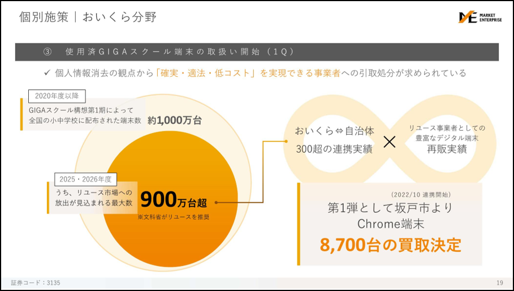Viewport: 514px width, 291px height.
Task: Click the note '（2022/10 連携開始）'
Action: (421, 195)
